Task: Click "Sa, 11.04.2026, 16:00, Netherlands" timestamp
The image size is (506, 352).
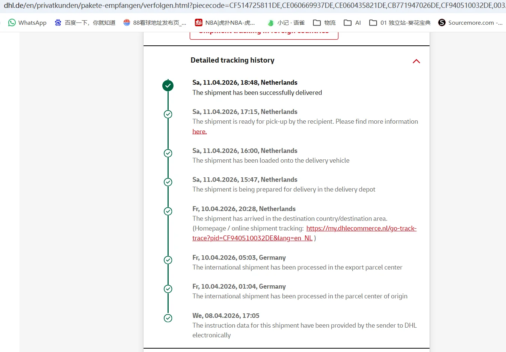Action: [x=245, y=151]
